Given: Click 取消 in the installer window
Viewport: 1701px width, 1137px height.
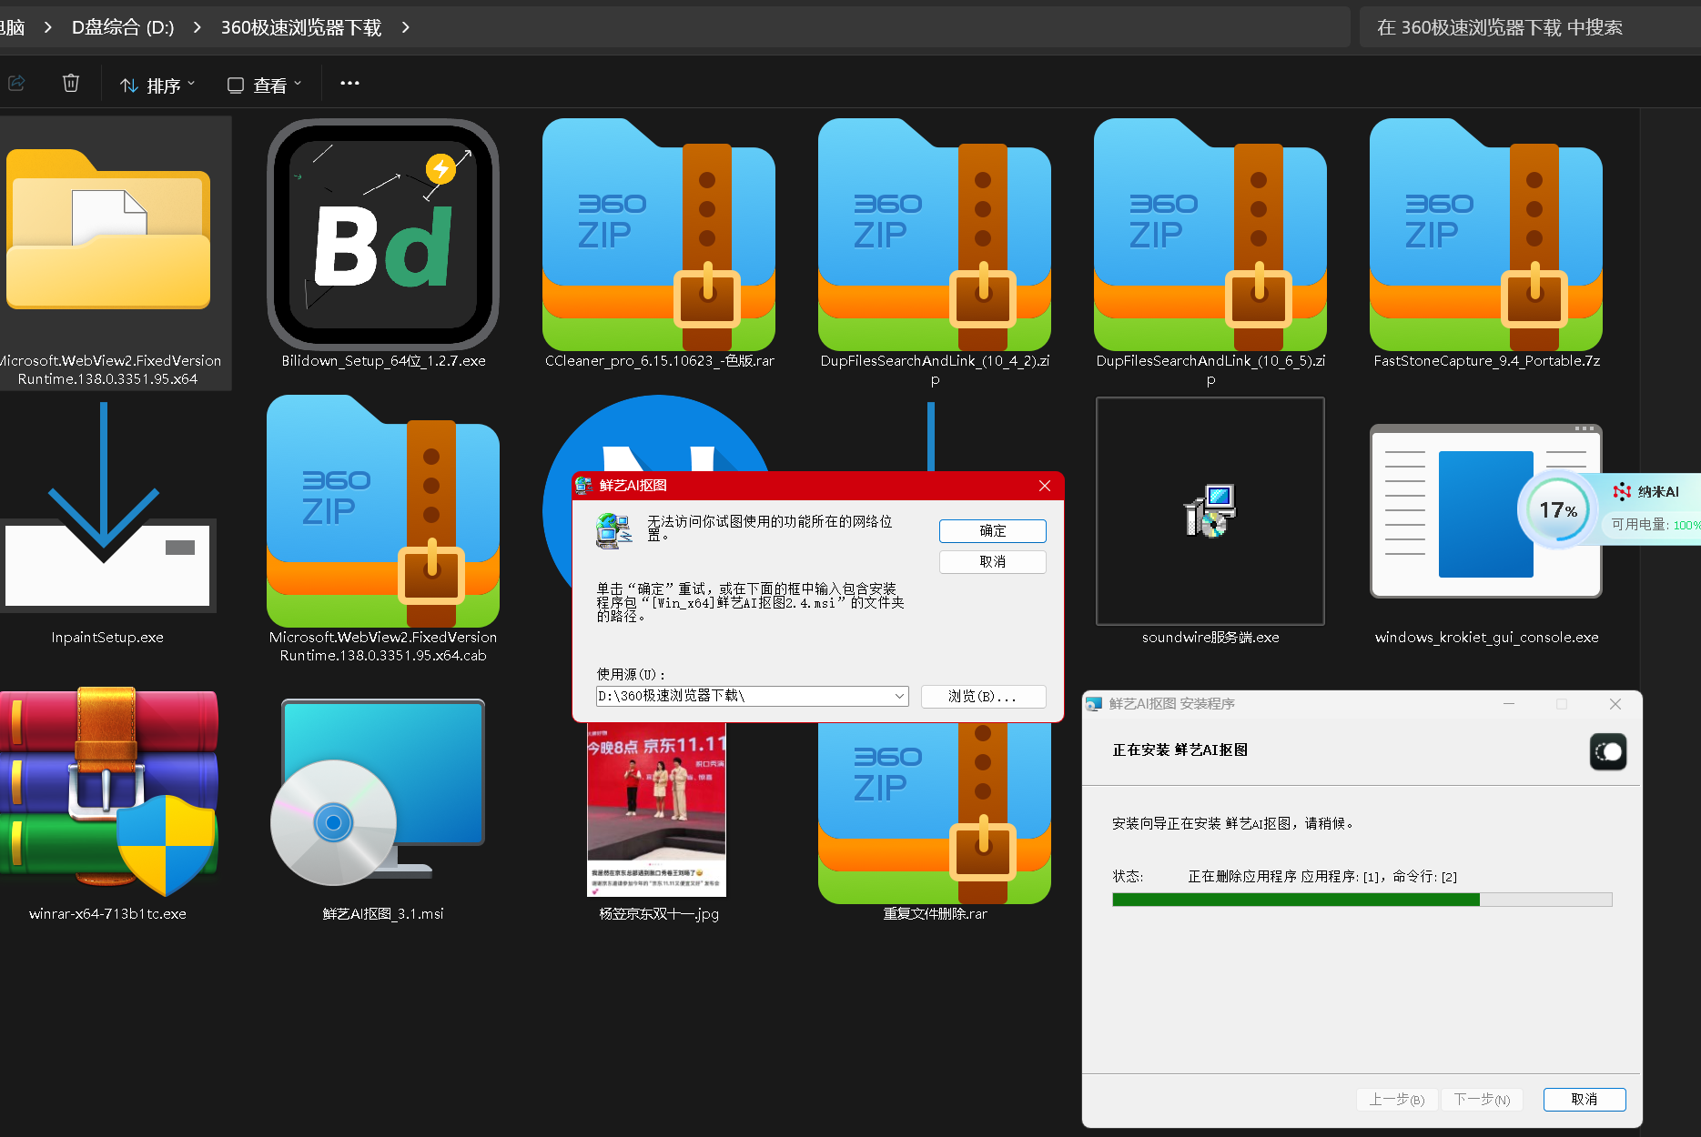Looking at the screenshot, I should [1585, 1100].
